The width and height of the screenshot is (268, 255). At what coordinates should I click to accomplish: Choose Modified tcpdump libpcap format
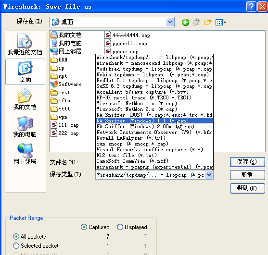[154, 69]
